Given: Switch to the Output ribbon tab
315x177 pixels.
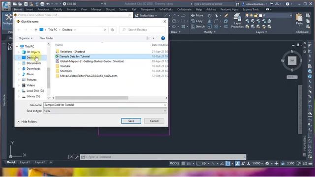Looking at the screenshot, I should [x=110, y=9].
